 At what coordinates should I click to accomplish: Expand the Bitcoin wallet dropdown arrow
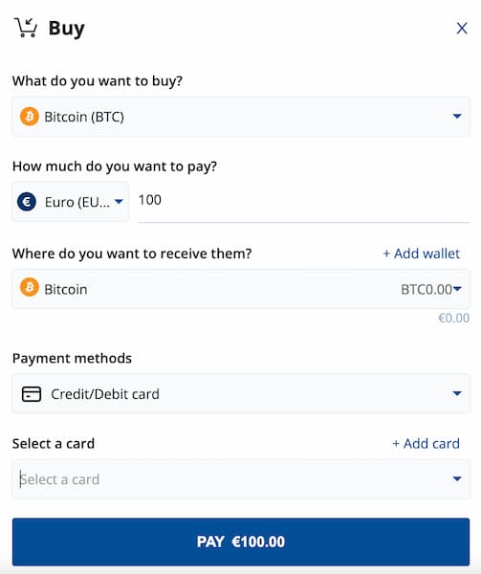click(457, 289)
